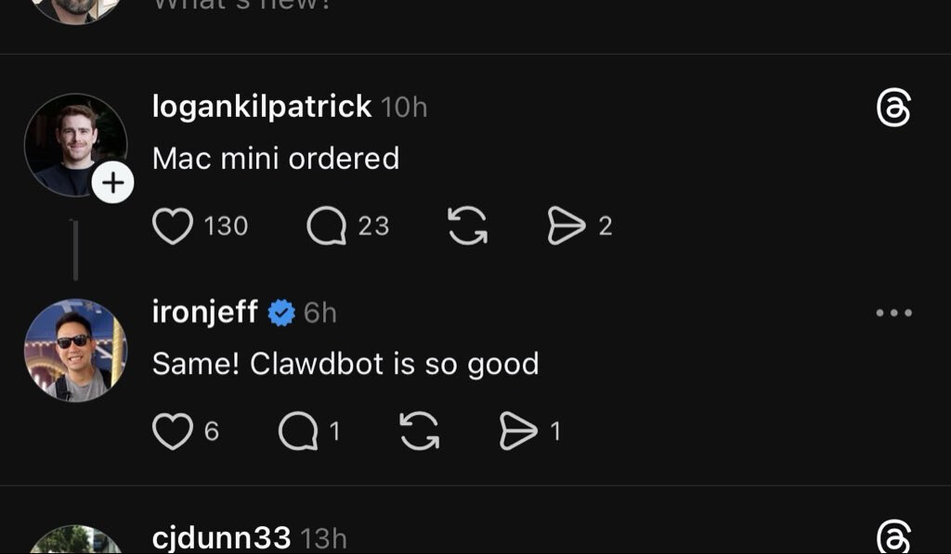Open logankilpatrick's profile from username
Viewport: 951px width, 554px height.
262,107
